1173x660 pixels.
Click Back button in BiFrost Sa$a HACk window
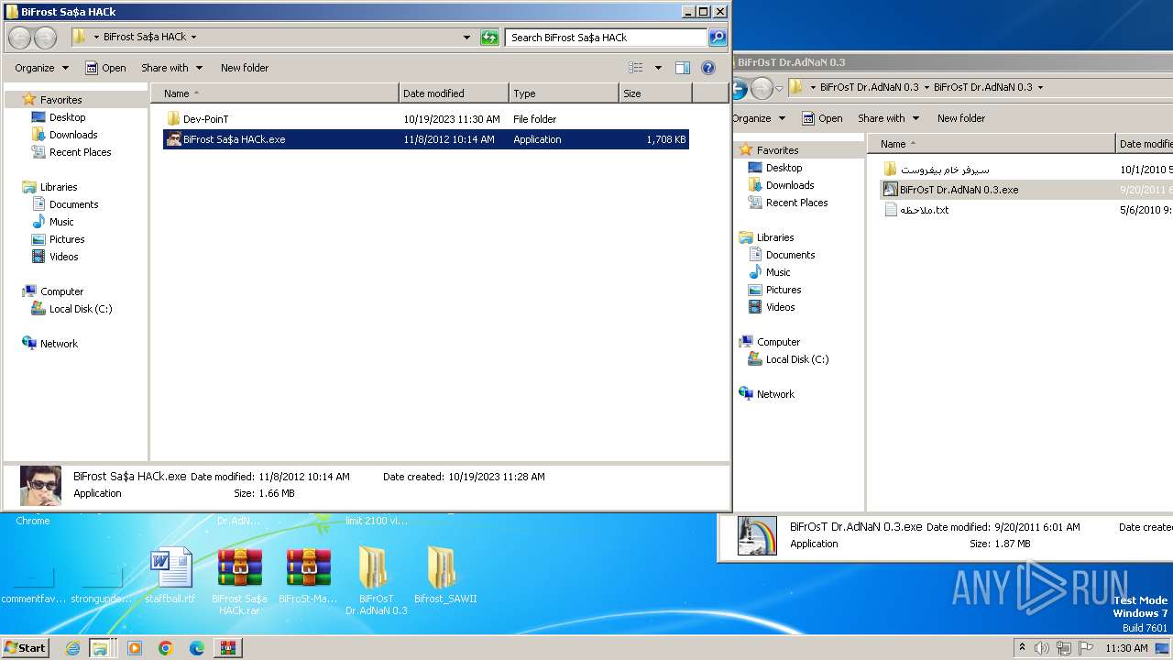point(20,38)
